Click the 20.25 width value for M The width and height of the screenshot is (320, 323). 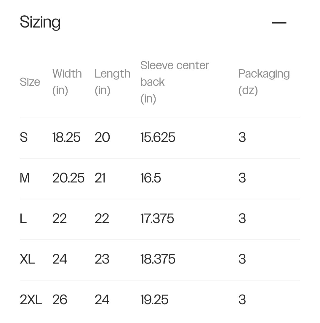[68, 178]
